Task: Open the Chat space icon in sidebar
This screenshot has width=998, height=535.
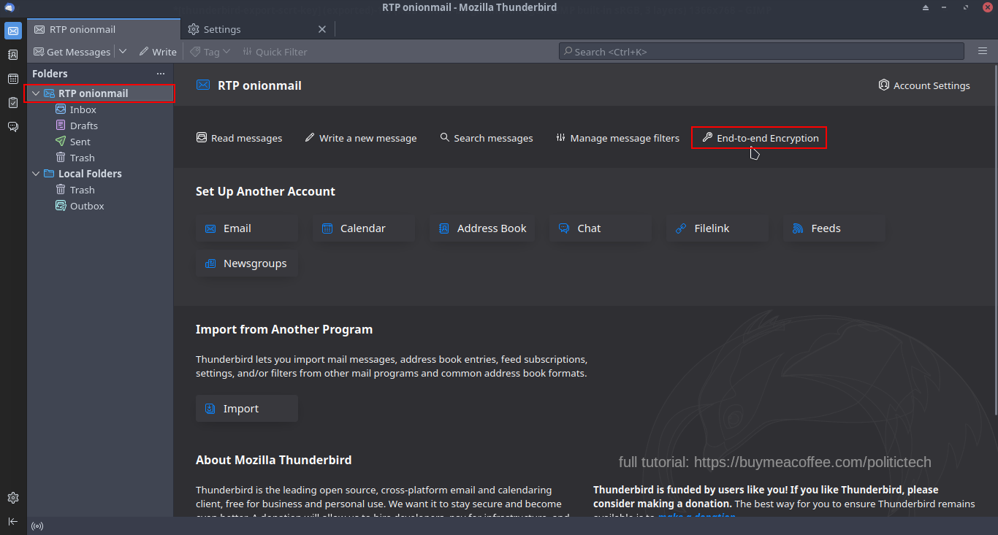Action: pyautogui.click(x=13, y=127)
